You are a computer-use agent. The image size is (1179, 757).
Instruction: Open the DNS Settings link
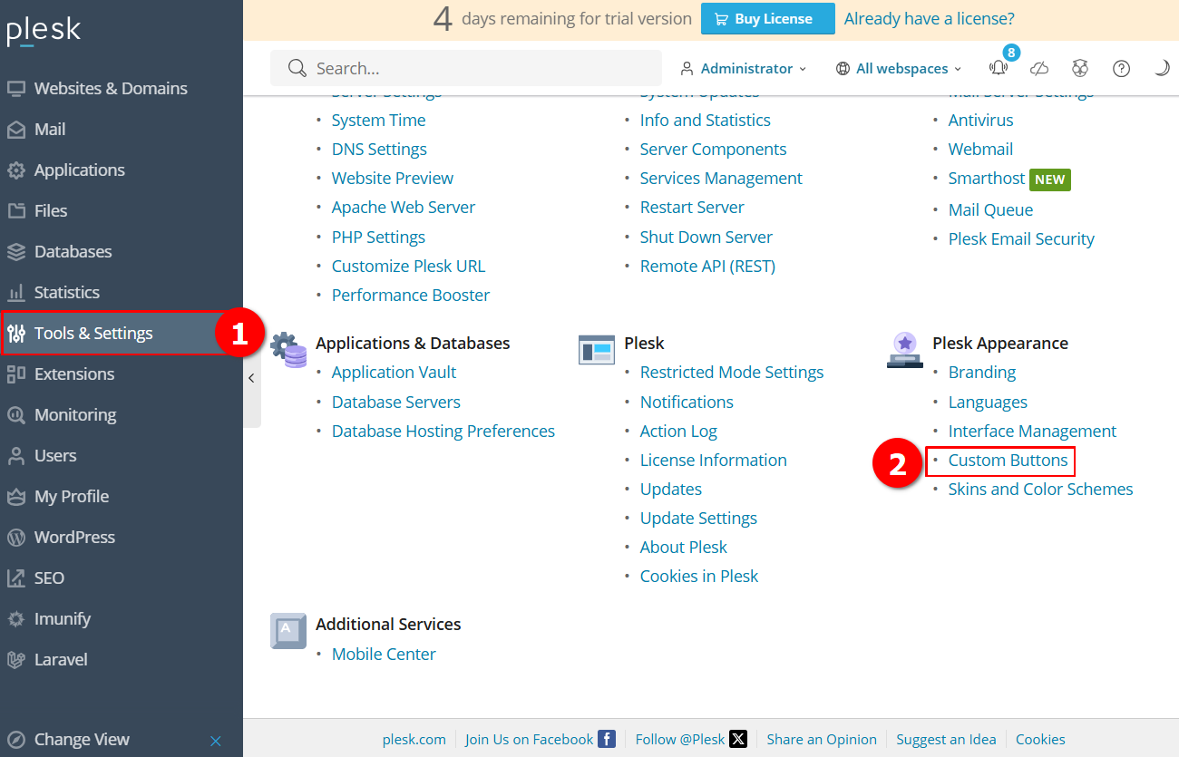(379, 149)
